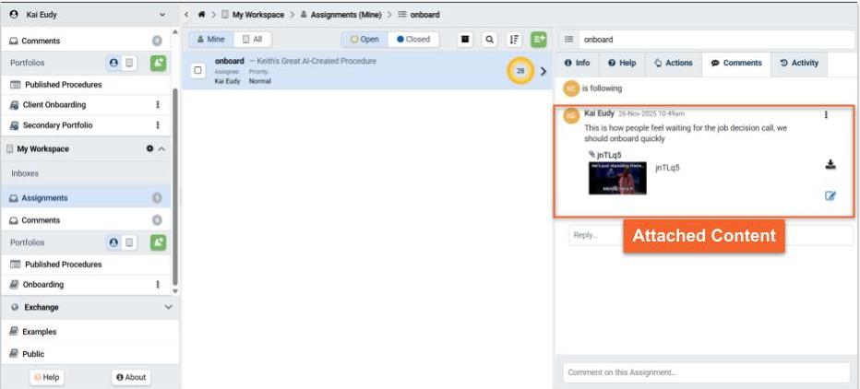This screenshot has height=389, width=860.
Task: Click the circular 28 progress indicator
Action: pyautogui.click(x=520, y=71)
